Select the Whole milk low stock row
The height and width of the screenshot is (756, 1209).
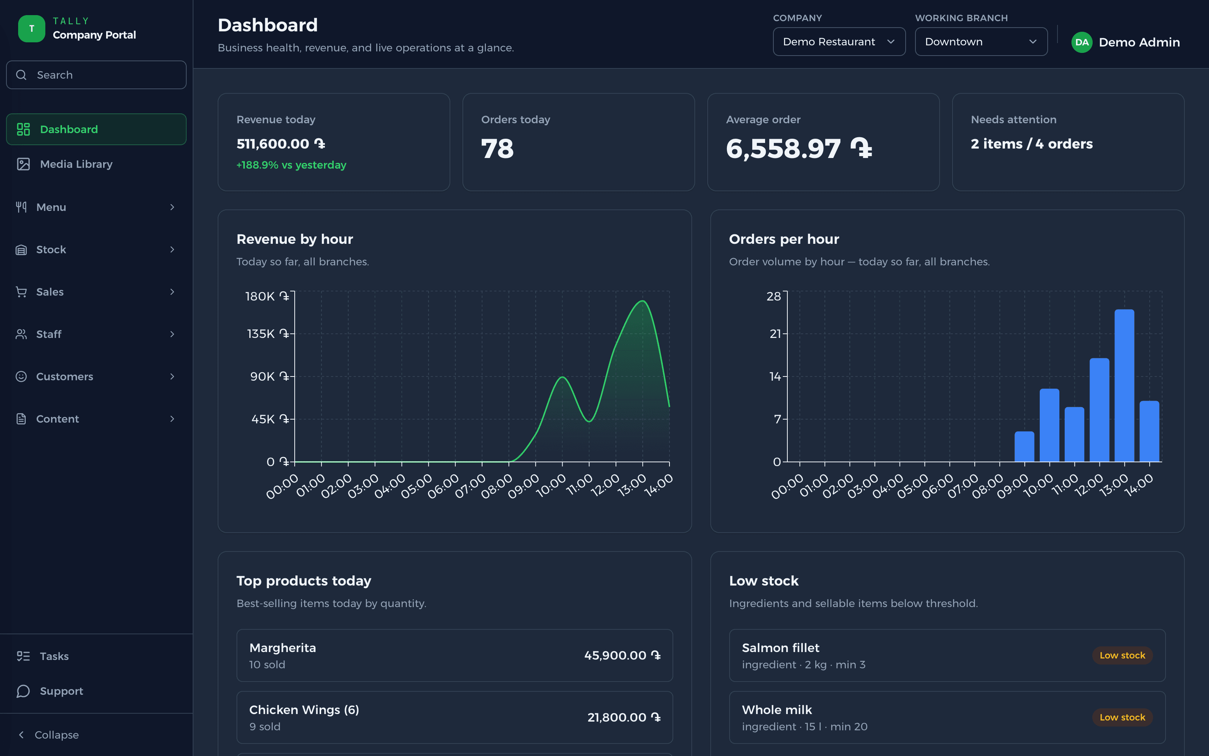click(x=947, y=717)
